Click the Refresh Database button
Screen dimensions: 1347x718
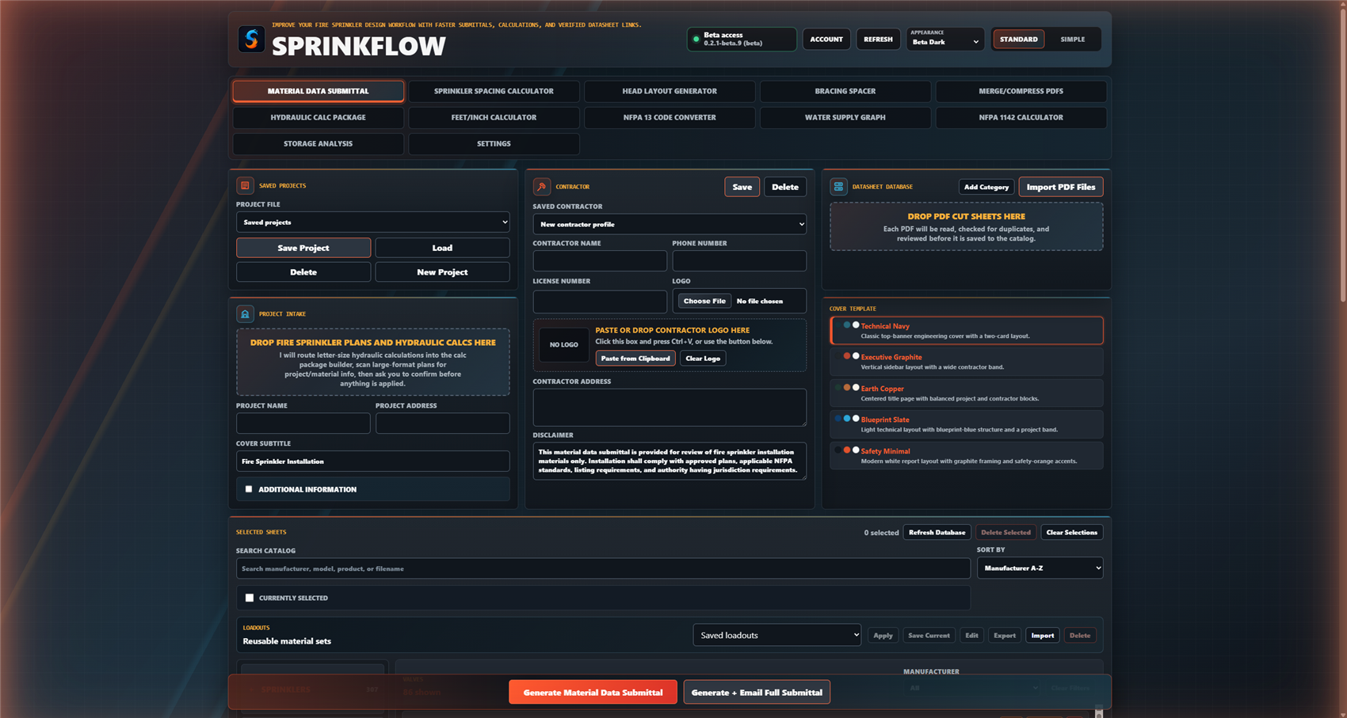[937, 532]
